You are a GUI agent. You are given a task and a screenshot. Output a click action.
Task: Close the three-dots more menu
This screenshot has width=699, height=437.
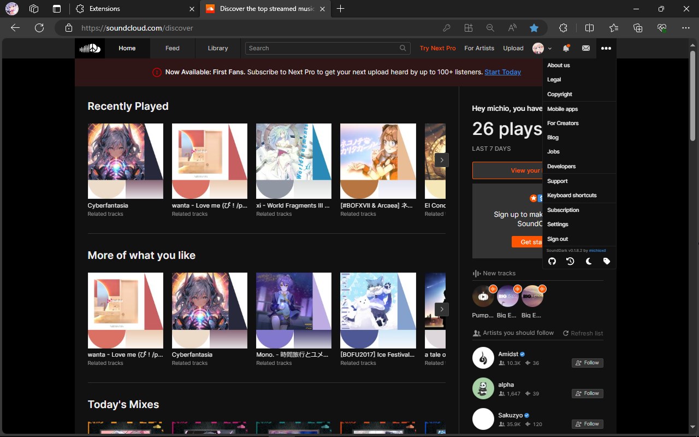(606, 48)
